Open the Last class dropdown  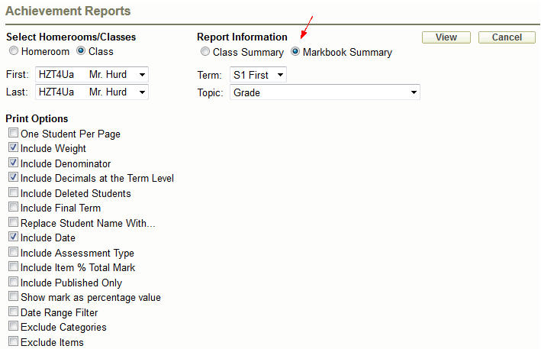[x=92, y=92]
